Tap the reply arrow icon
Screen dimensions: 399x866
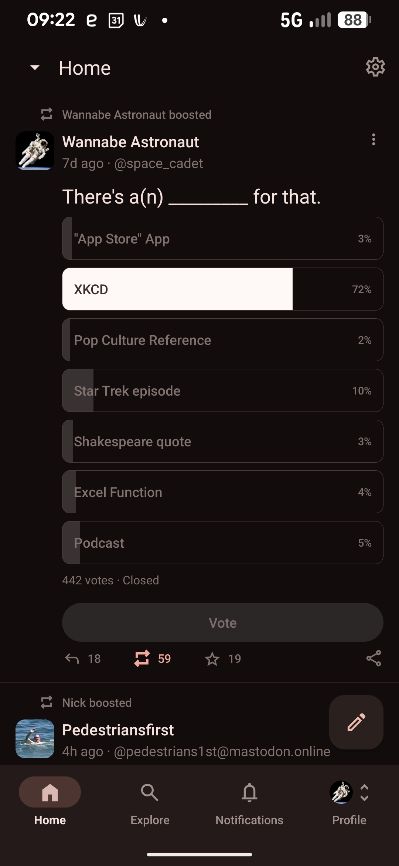click(72, 659)
